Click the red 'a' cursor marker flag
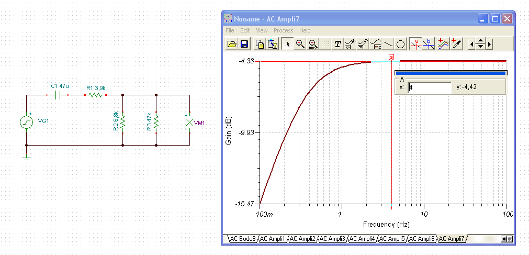Viewport: 529px width, 255px height. (x=391, y=57)
